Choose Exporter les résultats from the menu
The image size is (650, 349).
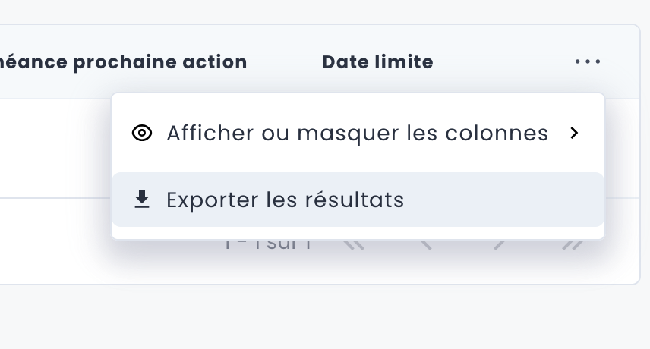[x=286, y=200]
